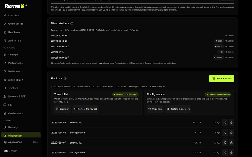
Task: Restore 2026-09-07 configuration backup icon
Action: point(225,152)
